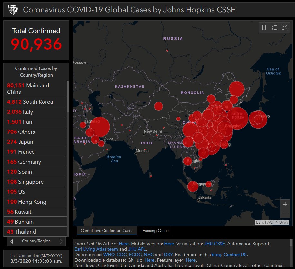This screenshot has width=295, height=269.
Task: Select the South Korea row
Action: (x=35, y=102)
